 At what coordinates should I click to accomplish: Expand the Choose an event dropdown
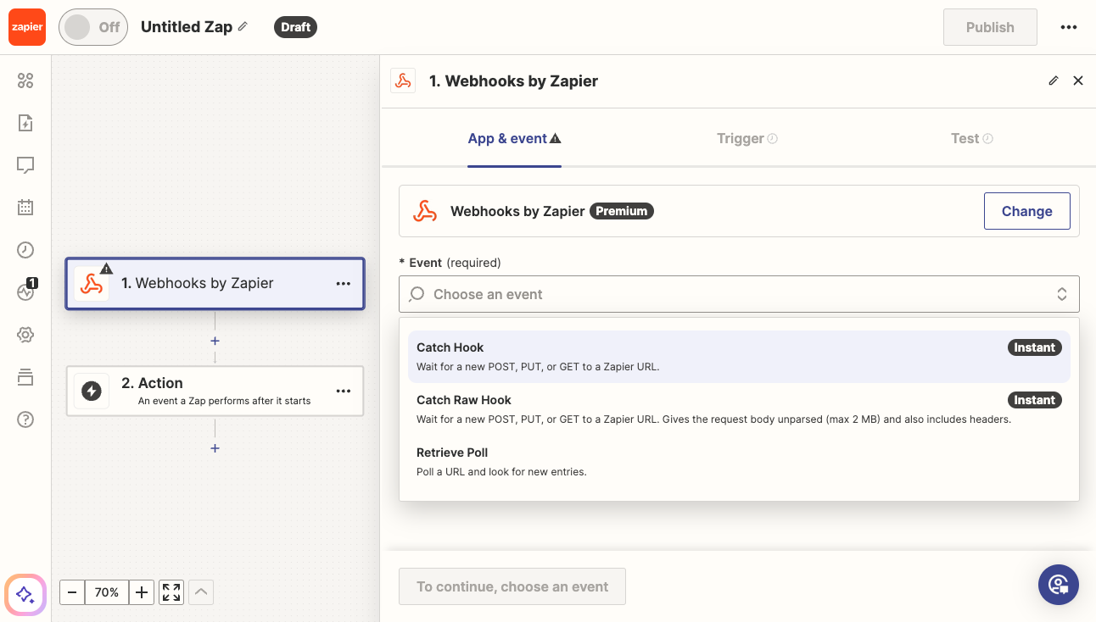(x=739, y=294)
